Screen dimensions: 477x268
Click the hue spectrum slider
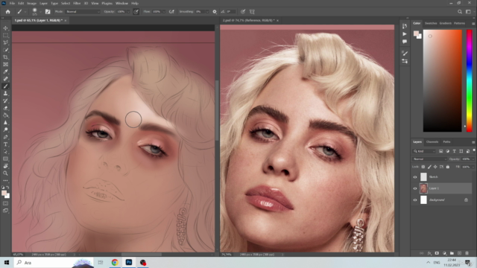tap(470, 80)
